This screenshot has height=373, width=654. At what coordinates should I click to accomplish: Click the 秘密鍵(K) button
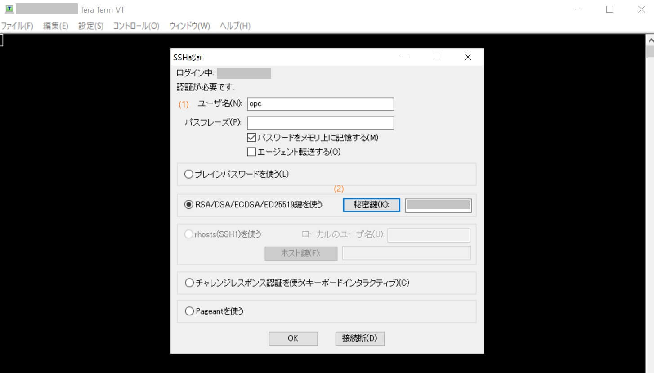372,205
